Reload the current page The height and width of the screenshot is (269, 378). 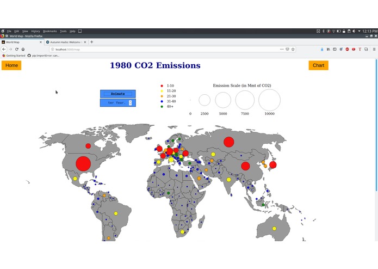click(17, 49)
